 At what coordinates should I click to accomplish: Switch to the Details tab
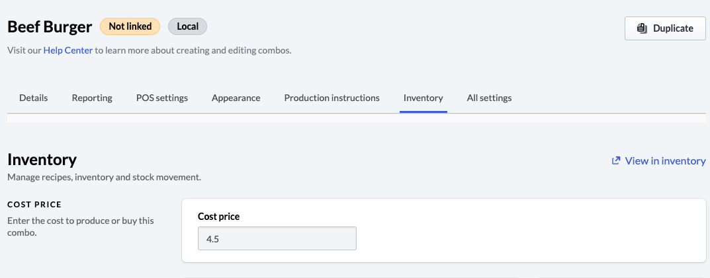tap(33, 98)
